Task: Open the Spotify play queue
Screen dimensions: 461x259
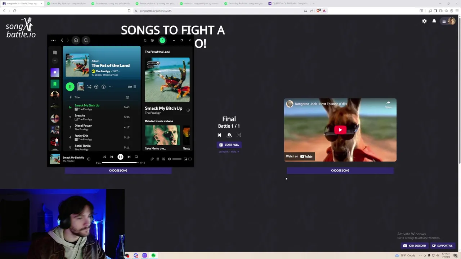Action: click(x=158, y=159)
